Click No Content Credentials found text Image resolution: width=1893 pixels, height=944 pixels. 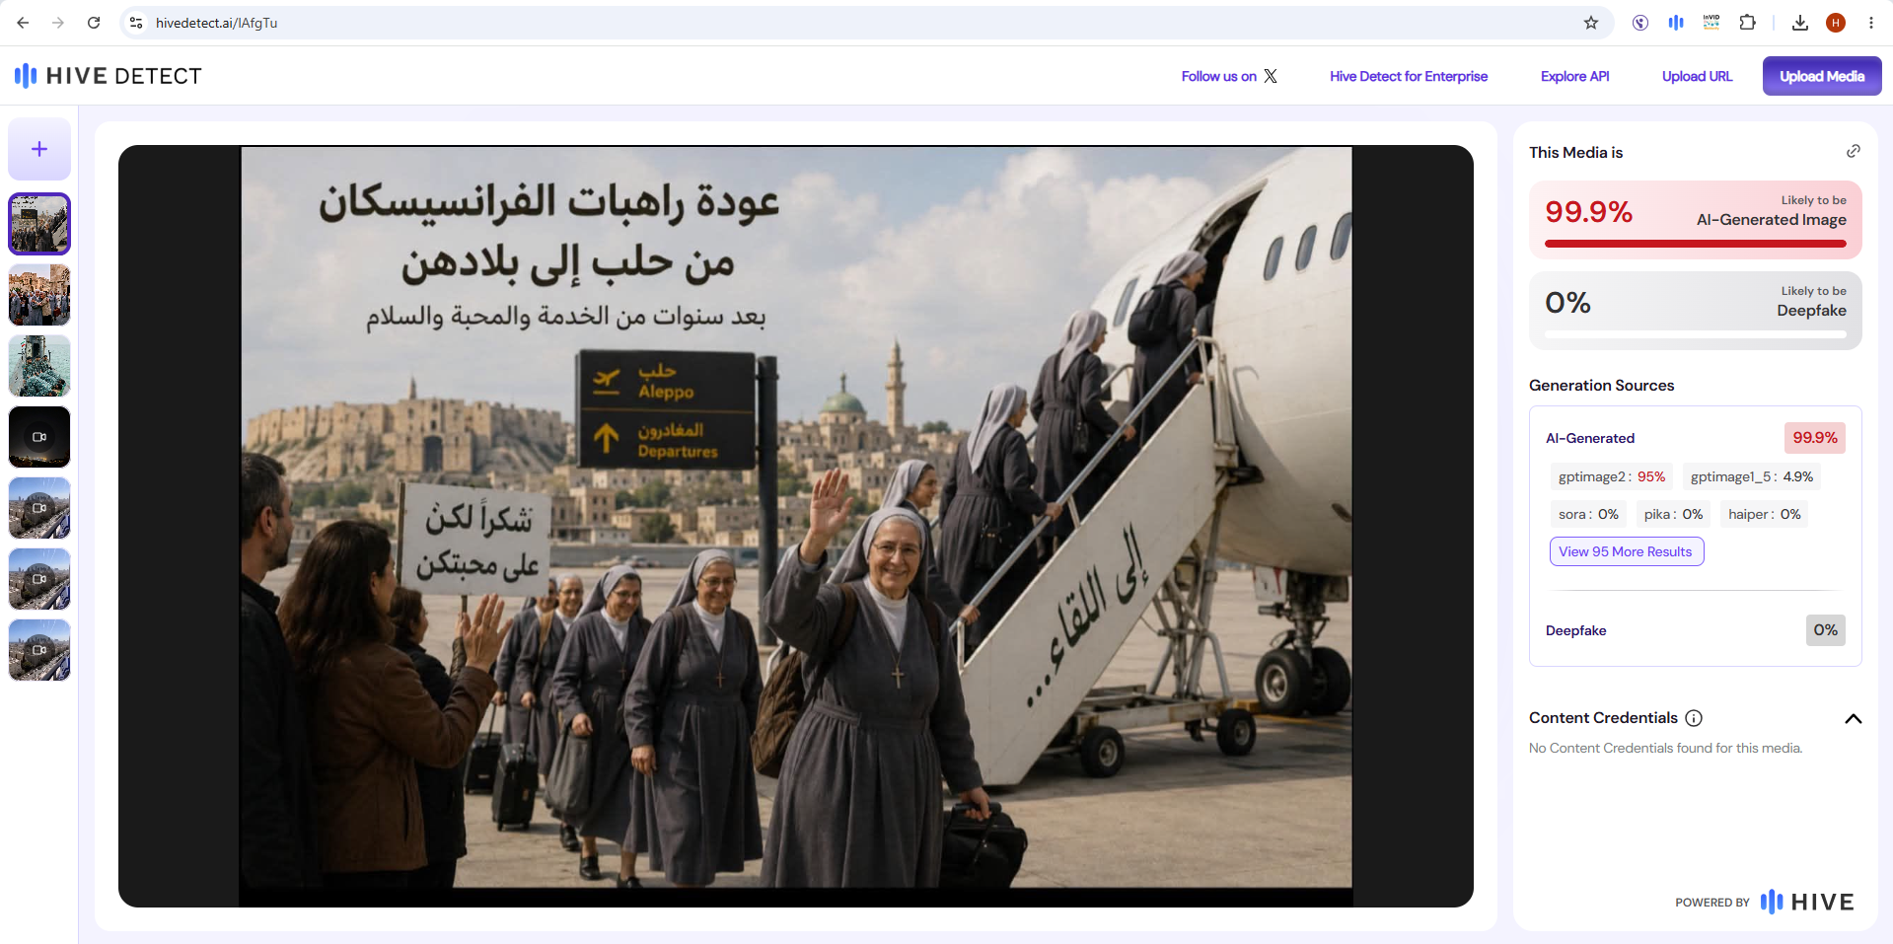(x=1665, y=749)
